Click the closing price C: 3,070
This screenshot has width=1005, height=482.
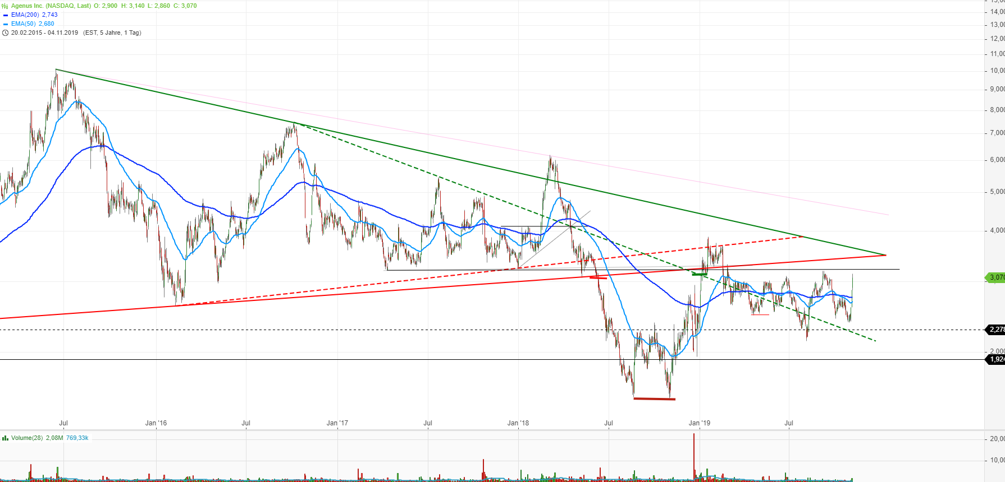pyautogui.click(x=185, y=6)
